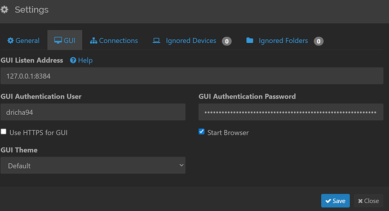Close the Settings dialog

[x=368, y=201]
